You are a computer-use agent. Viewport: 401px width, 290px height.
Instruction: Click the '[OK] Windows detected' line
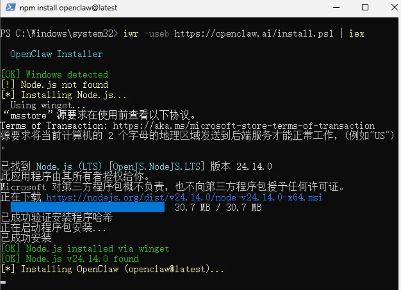[54, 75]
